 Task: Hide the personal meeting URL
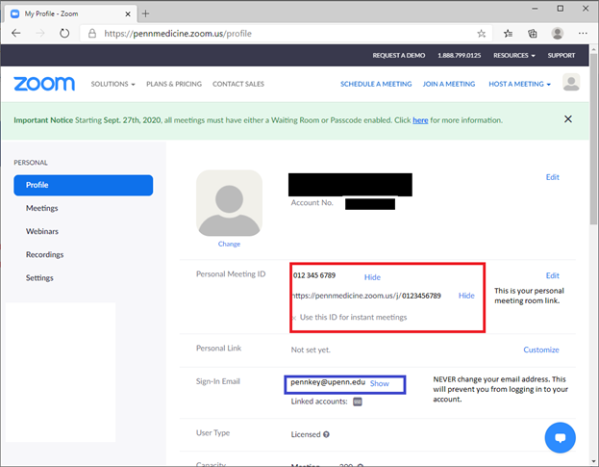click(466, 296)
